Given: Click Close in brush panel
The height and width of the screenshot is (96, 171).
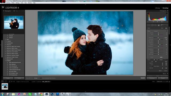Looking at the screenshot, I should click(x=166, y=71).
